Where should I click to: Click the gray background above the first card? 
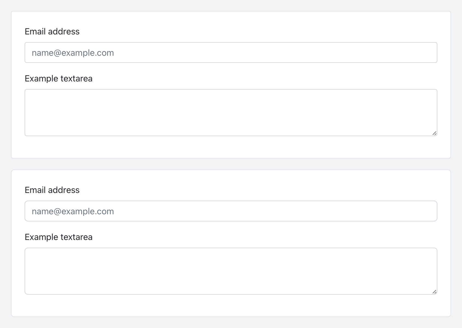[x=231, y=5]
